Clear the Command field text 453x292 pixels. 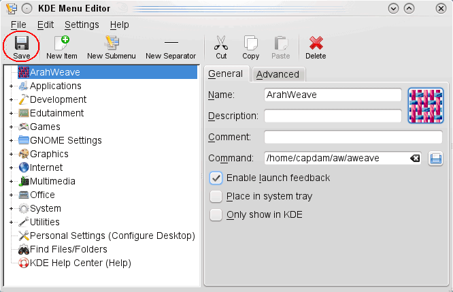point(415,158)
